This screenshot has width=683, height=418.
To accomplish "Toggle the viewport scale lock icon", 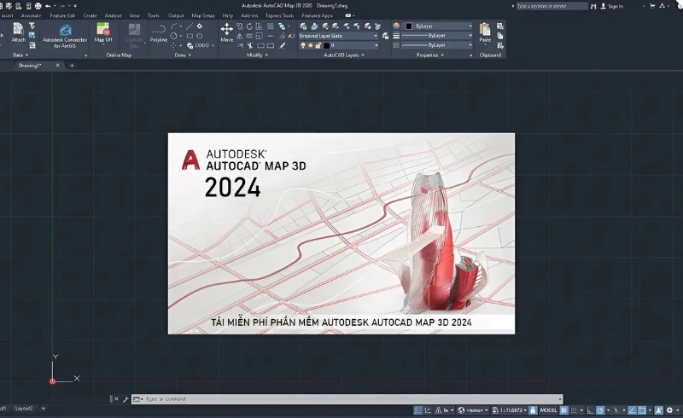I will pos(533,410).
